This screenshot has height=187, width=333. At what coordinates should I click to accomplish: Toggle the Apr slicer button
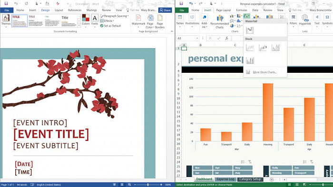(x=223, y=167)
